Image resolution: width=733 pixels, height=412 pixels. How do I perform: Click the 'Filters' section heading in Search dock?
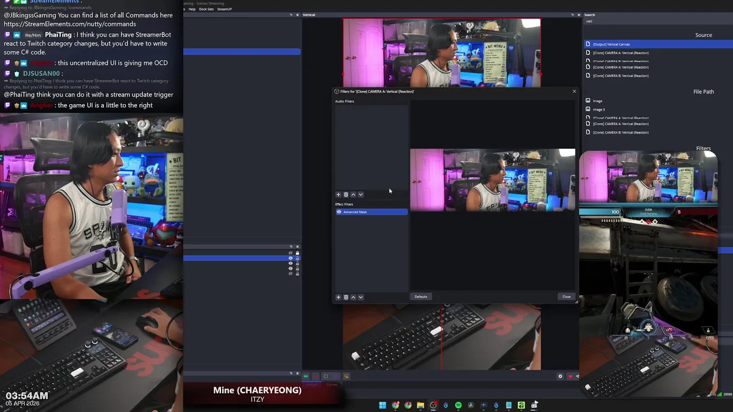tap(703, 148)
